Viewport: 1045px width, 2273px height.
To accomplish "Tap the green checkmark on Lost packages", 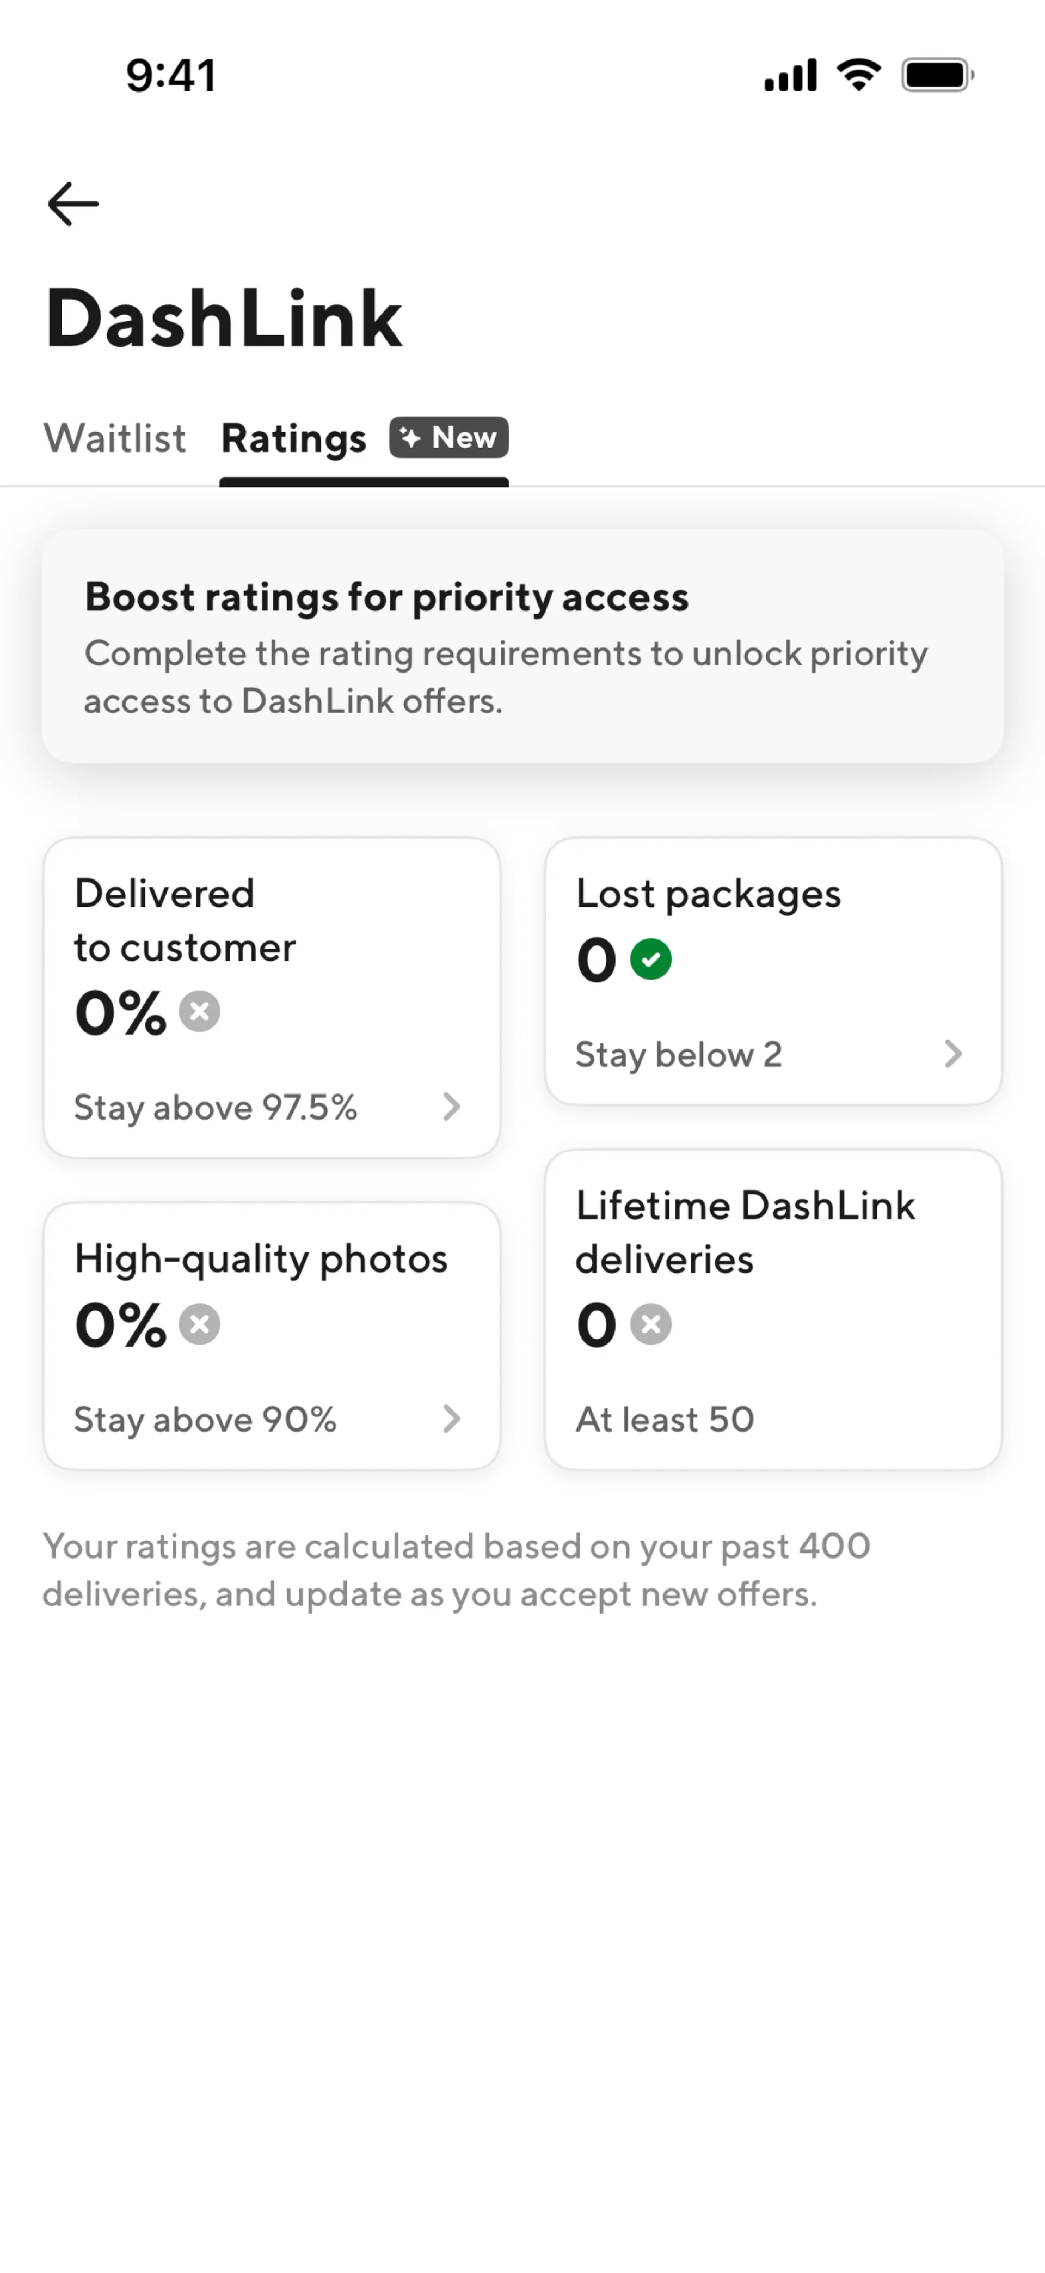I will coord(651,959).
